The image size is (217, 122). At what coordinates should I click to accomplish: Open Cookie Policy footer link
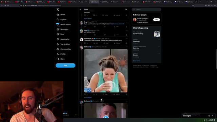coord(154,65)
